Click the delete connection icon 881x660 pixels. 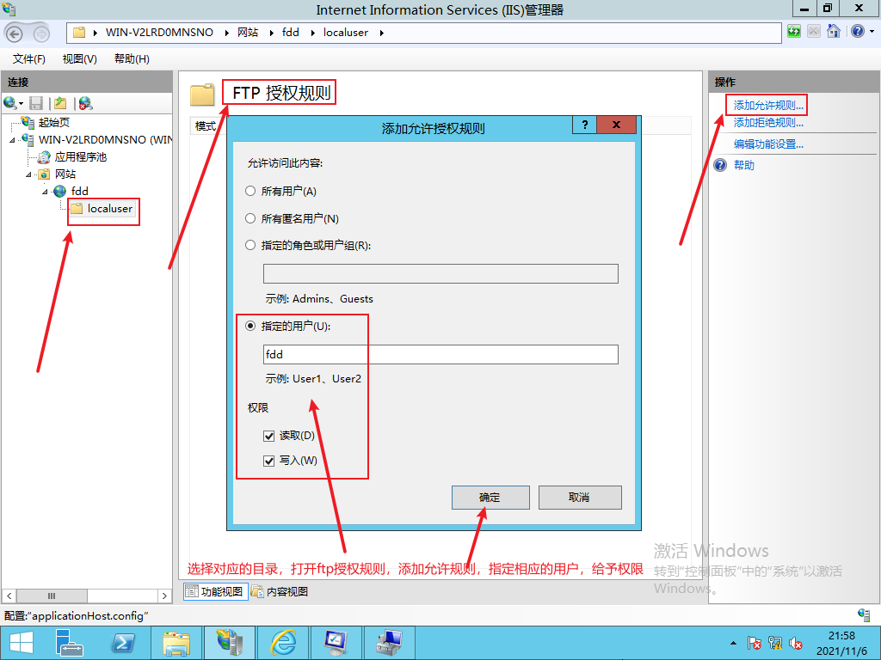(85, 103)
